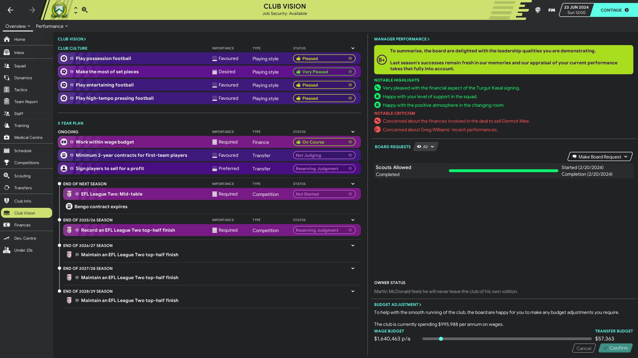This screenshot has height=358, width=638.
Task: Collapse End of Next Season section
Action: coord(353,184)
